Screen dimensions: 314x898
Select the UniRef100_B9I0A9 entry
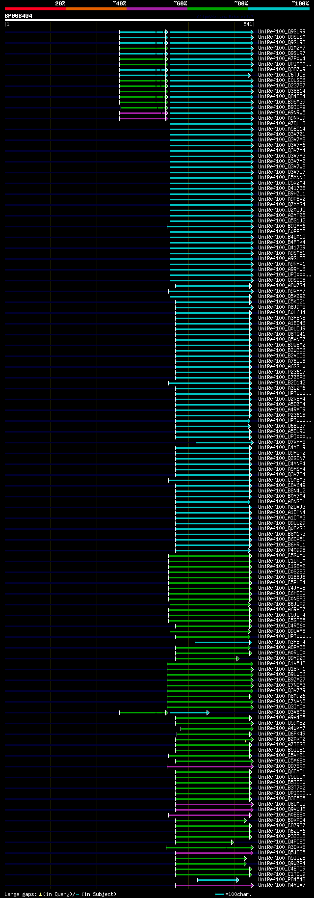282,108
